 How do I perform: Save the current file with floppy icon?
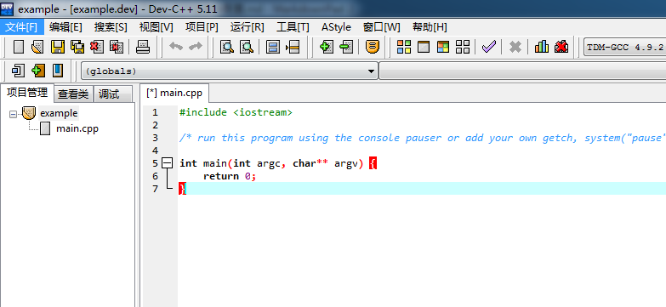coord(58,47)
